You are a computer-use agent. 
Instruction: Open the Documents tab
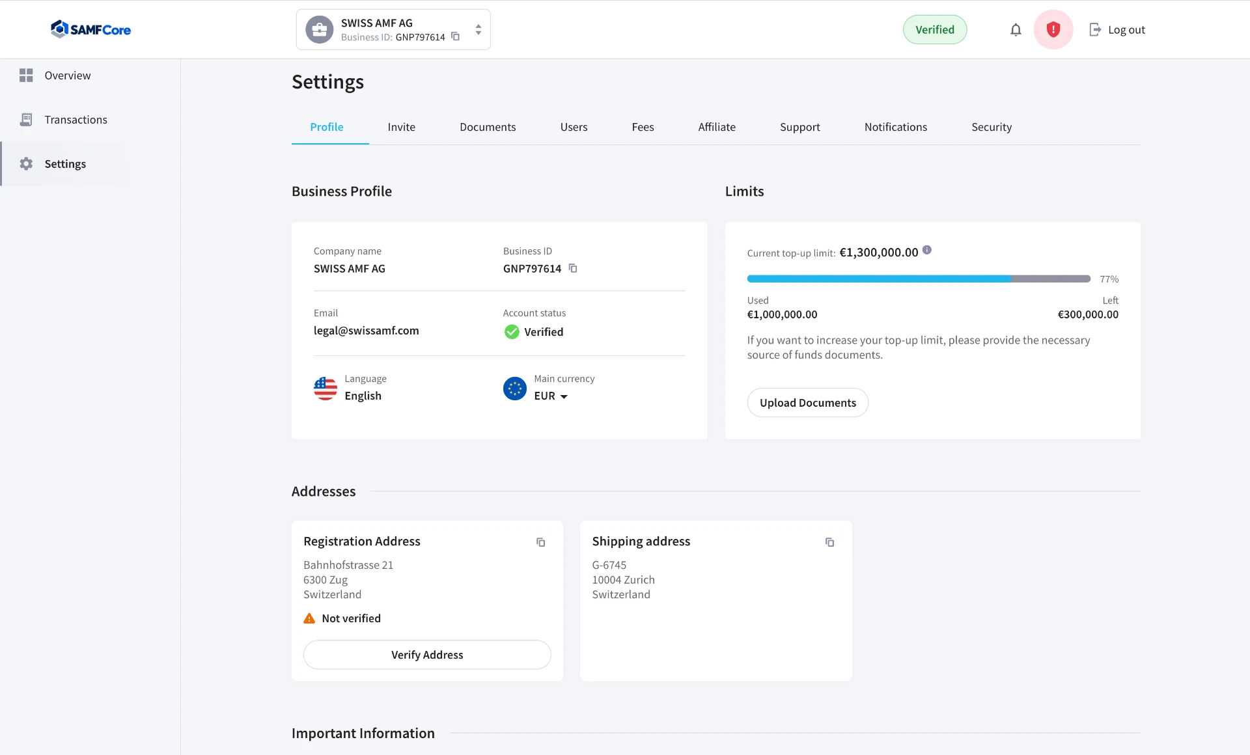click(488, 127)
